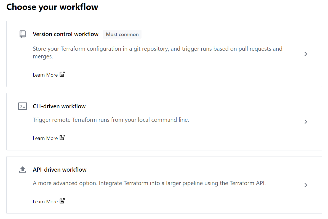Open Learn More under Version control workflow
328x219 pixels.
pyautogui.click(x=45, y=75)
